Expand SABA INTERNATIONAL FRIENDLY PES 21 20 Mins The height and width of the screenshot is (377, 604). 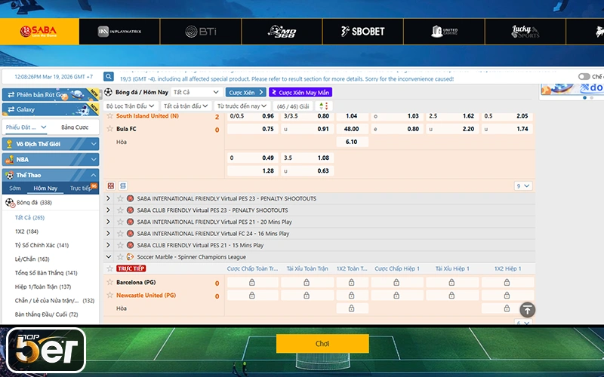coord(108,222)
